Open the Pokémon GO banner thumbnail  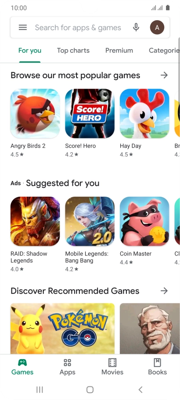[62, 328]
